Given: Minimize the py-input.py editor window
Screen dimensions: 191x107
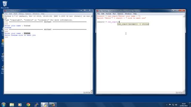Looking at the screenshot, I should tap(173, 10).
